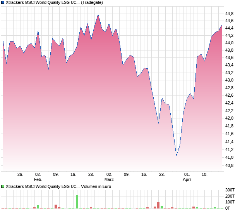Click the 44,4 price axis label

(229, 28)
